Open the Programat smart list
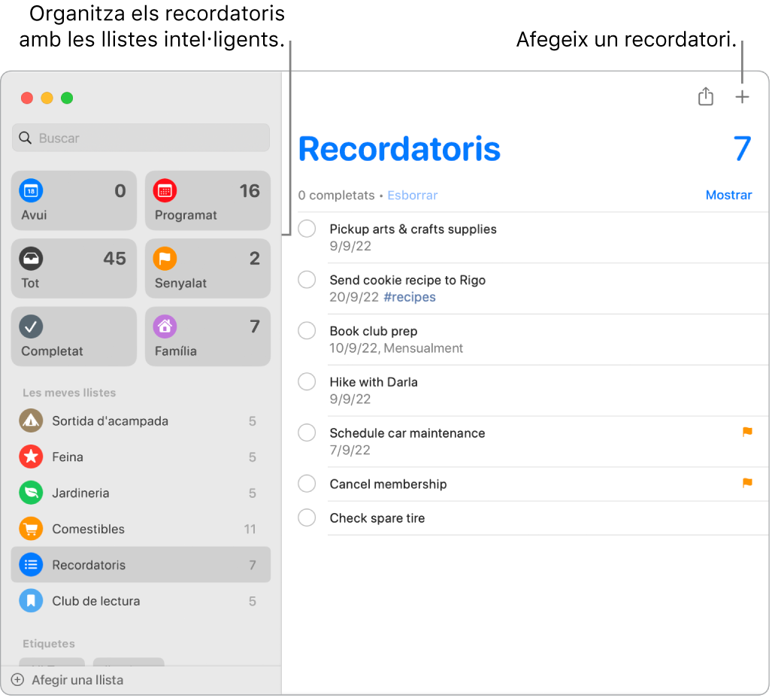Image resolution: width=772 pixels, height=698 pixels. (207, 200)
